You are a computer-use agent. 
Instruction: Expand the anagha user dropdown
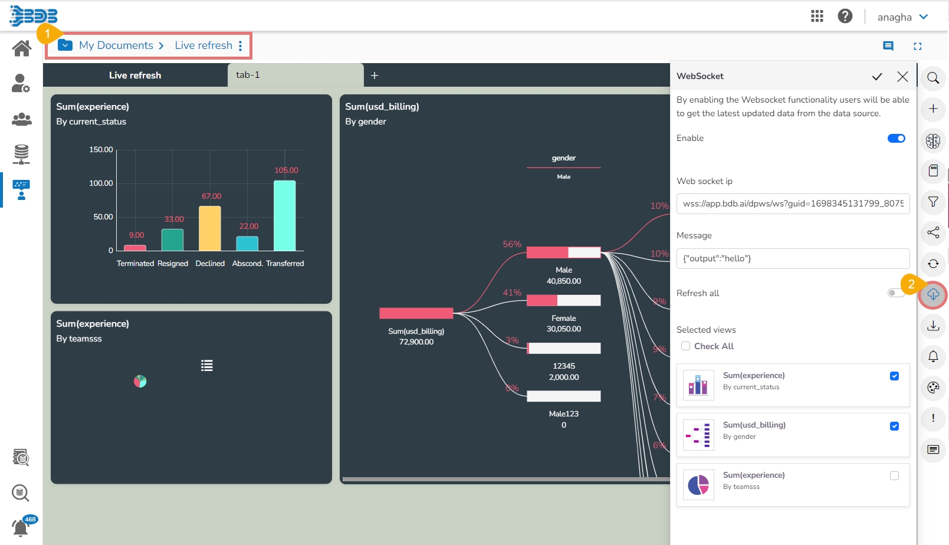903,17
